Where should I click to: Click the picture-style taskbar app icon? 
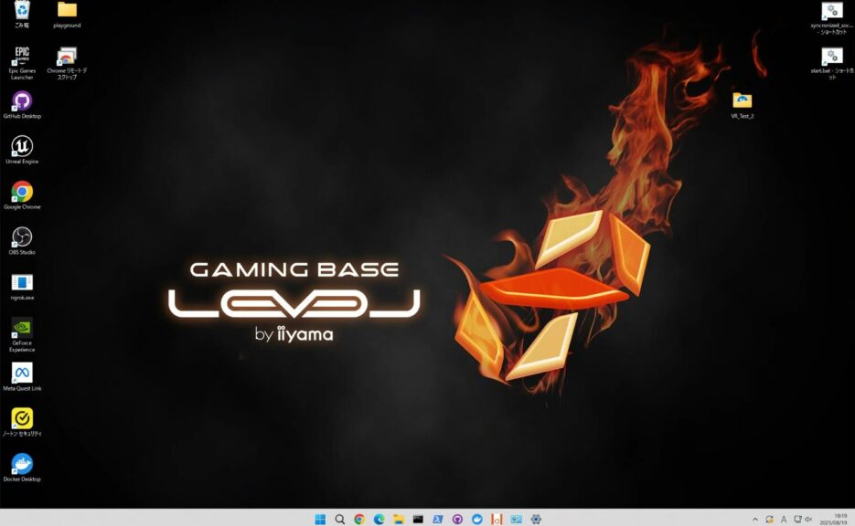point(517,519)
